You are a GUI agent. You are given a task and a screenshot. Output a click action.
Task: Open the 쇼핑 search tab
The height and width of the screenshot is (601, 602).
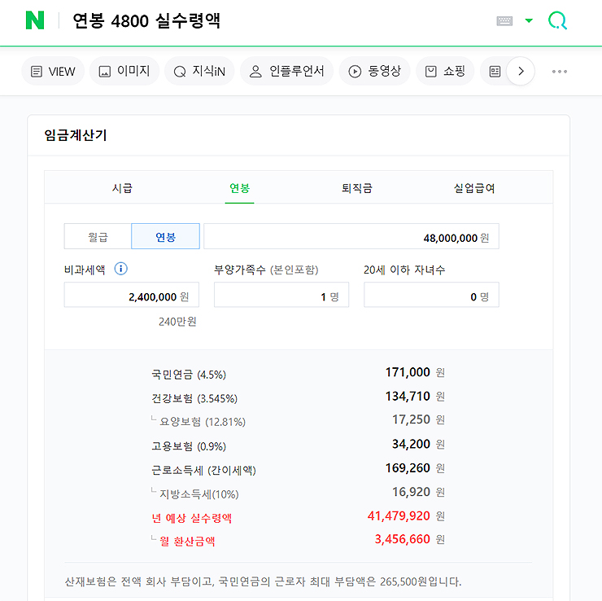pyautogui.click(x=445, y=71)
